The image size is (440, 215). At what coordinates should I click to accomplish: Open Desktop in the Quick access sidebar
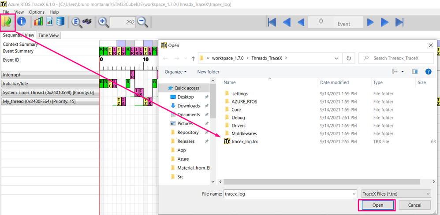pos(186,97)
